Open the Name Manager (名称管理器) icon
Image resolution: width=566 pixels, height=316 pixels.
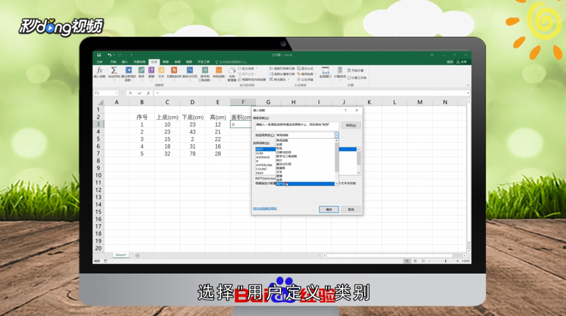(232, 71)
